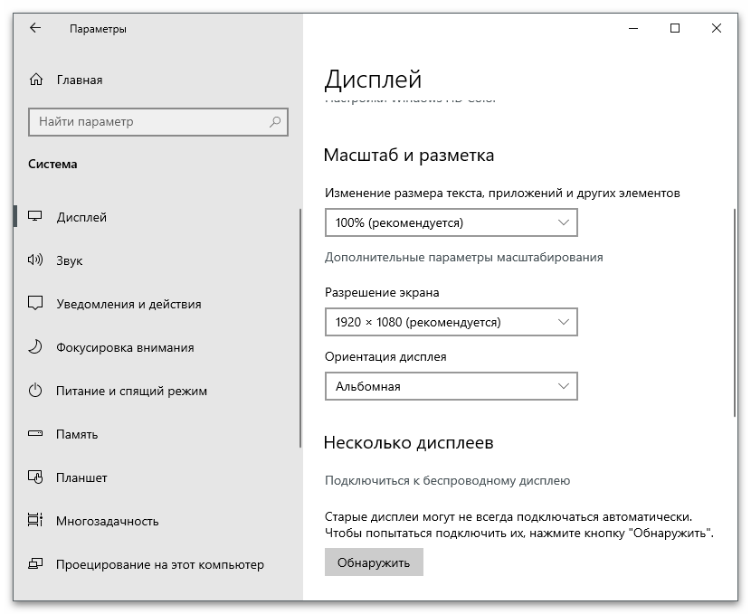Select the Фокусировка внимания crescent icon

pyautogui.click(x=34, y=347)
